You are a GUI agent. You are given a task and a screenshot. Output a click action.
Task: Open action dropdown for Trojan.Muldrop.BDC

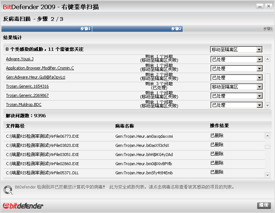point(236,105)
